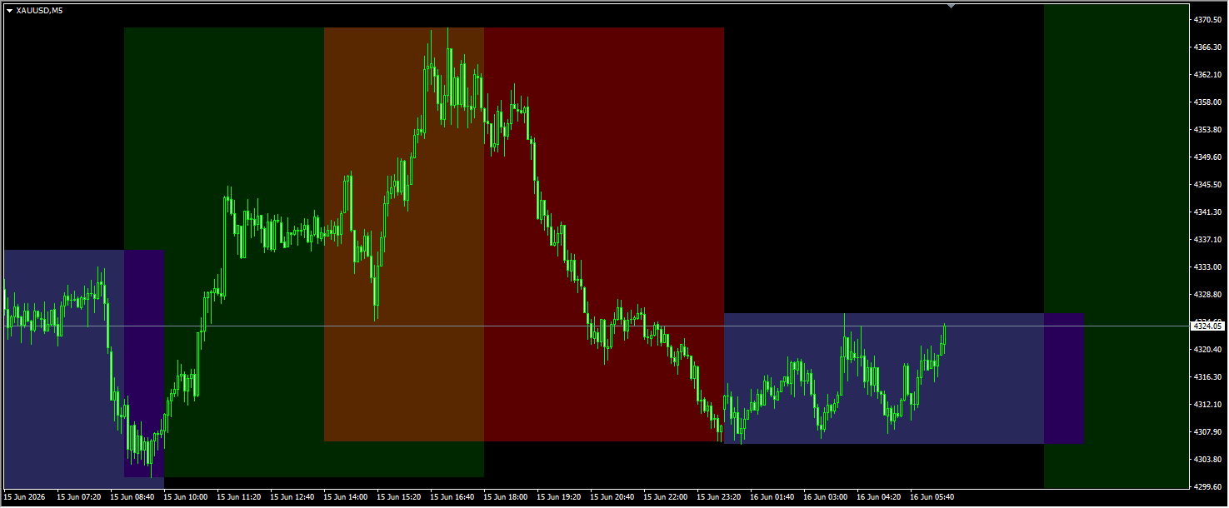Image resolution: width=1229 pixels, height=508 pixels.
Task: Click the 4358.00 price scale label
Action: 1207,102
